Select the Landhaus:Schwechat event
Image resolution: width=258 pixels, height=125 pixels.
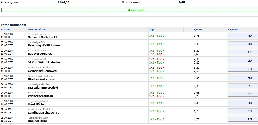[x=43, y=113]
